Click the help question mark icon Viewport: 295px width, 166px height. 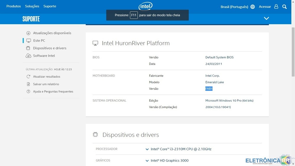[x=28, y=92]
